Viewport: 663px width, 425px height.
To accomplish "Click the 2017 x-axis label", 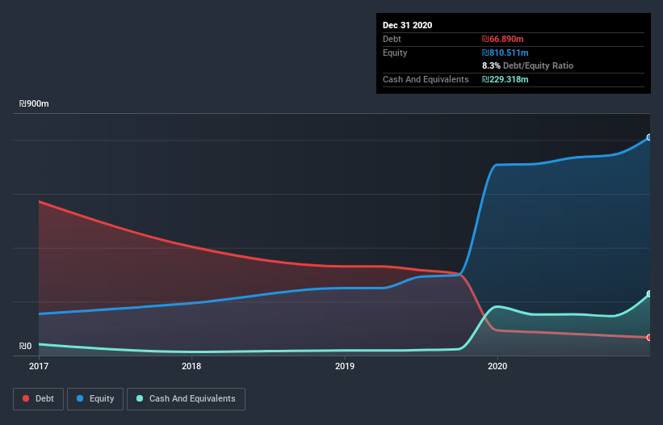I will 39,366.
